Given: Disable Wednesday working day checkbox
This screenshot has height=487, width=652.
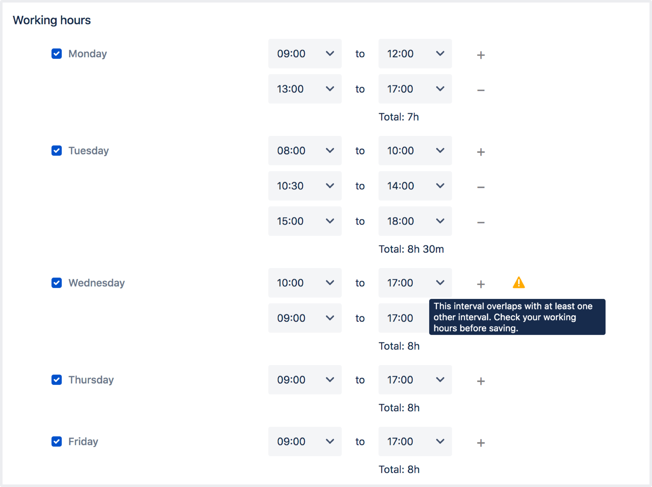Looking at the screenshot, I should [56, 283].
